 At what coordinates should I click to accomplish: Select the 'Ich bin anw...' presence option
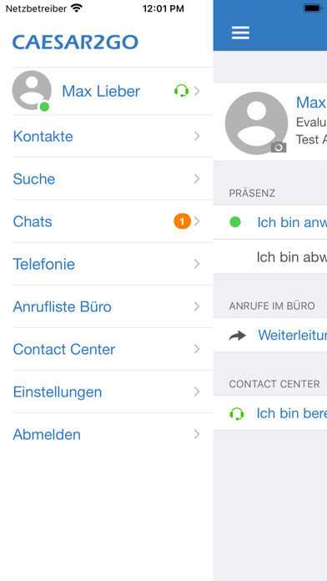click(x=270, y=222)
